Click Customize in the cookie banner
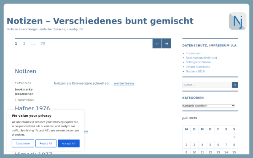 (23, 143)
